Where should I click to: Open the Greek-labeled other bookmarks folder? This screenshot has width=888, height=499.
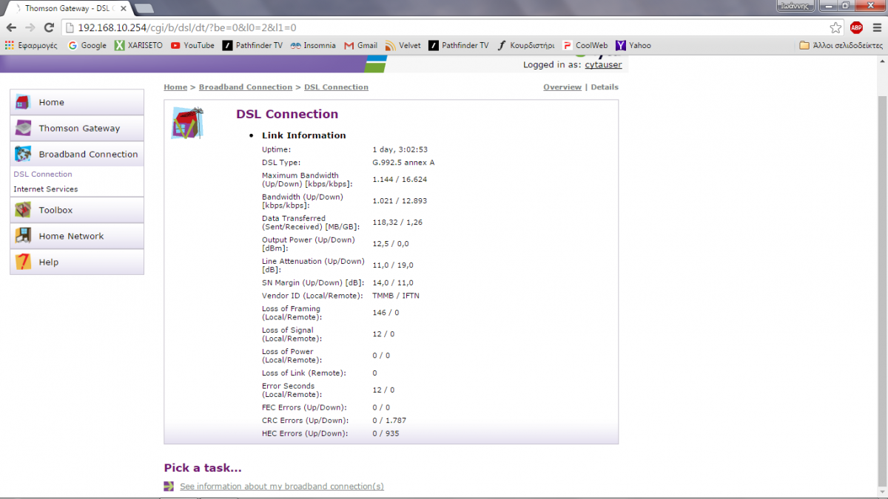click(x=841, y=45)
